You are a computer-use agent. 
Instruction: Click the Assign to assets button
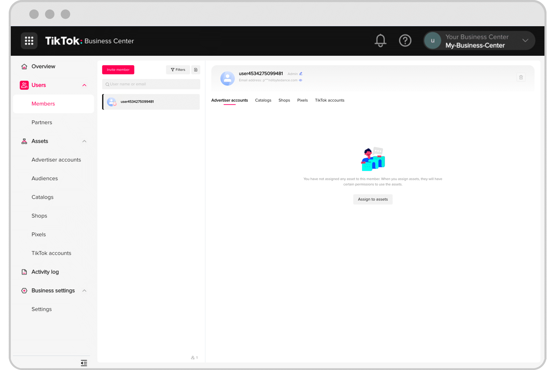(x=373, y=199)
